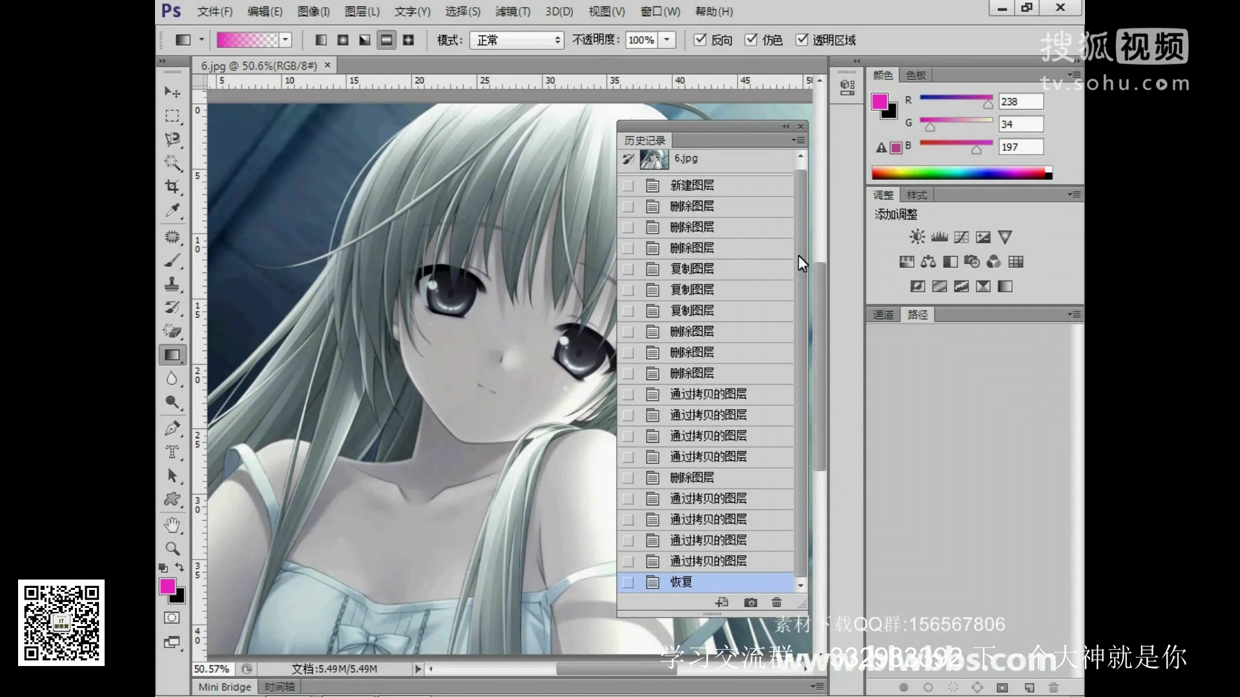
Task: Add Brightness/Contrast adjustment icon
Action: point(917,237)
